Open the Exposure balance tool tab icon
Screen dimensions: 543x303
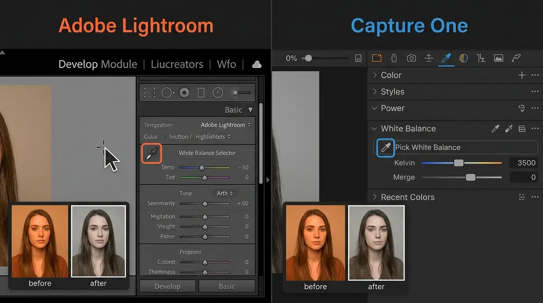(x=429, y=58)
